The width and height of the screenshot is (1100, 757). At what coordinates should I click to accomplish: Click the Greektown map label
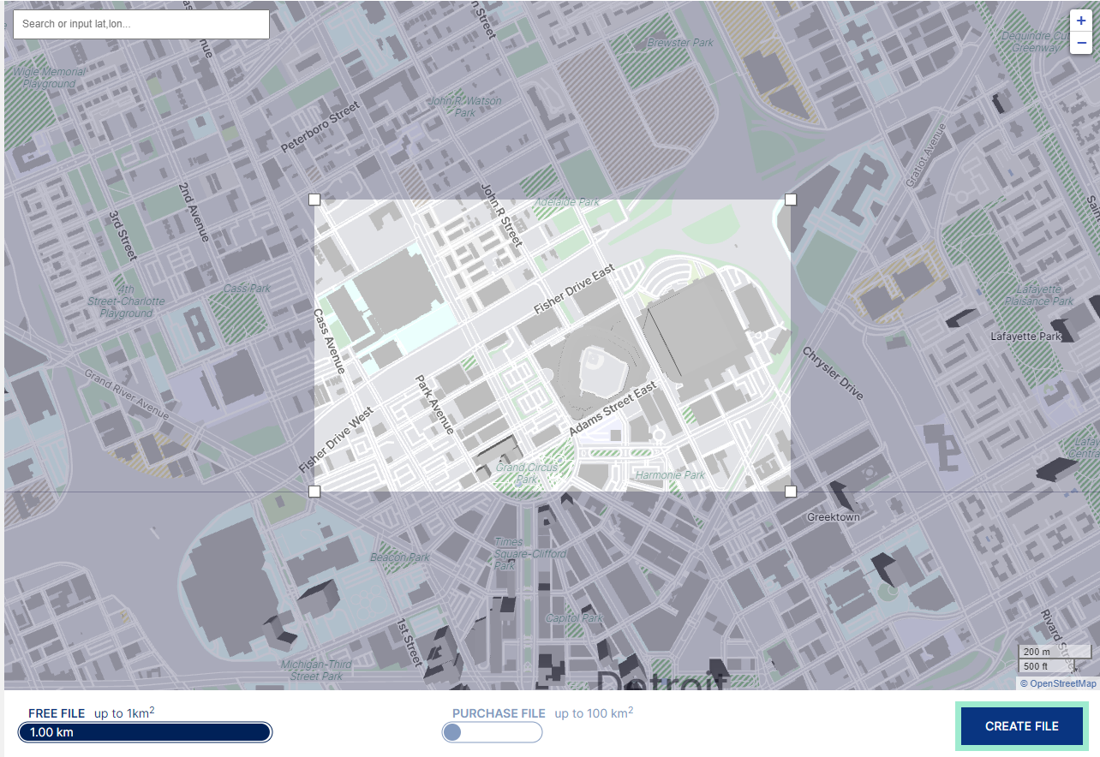coord(834,517)
